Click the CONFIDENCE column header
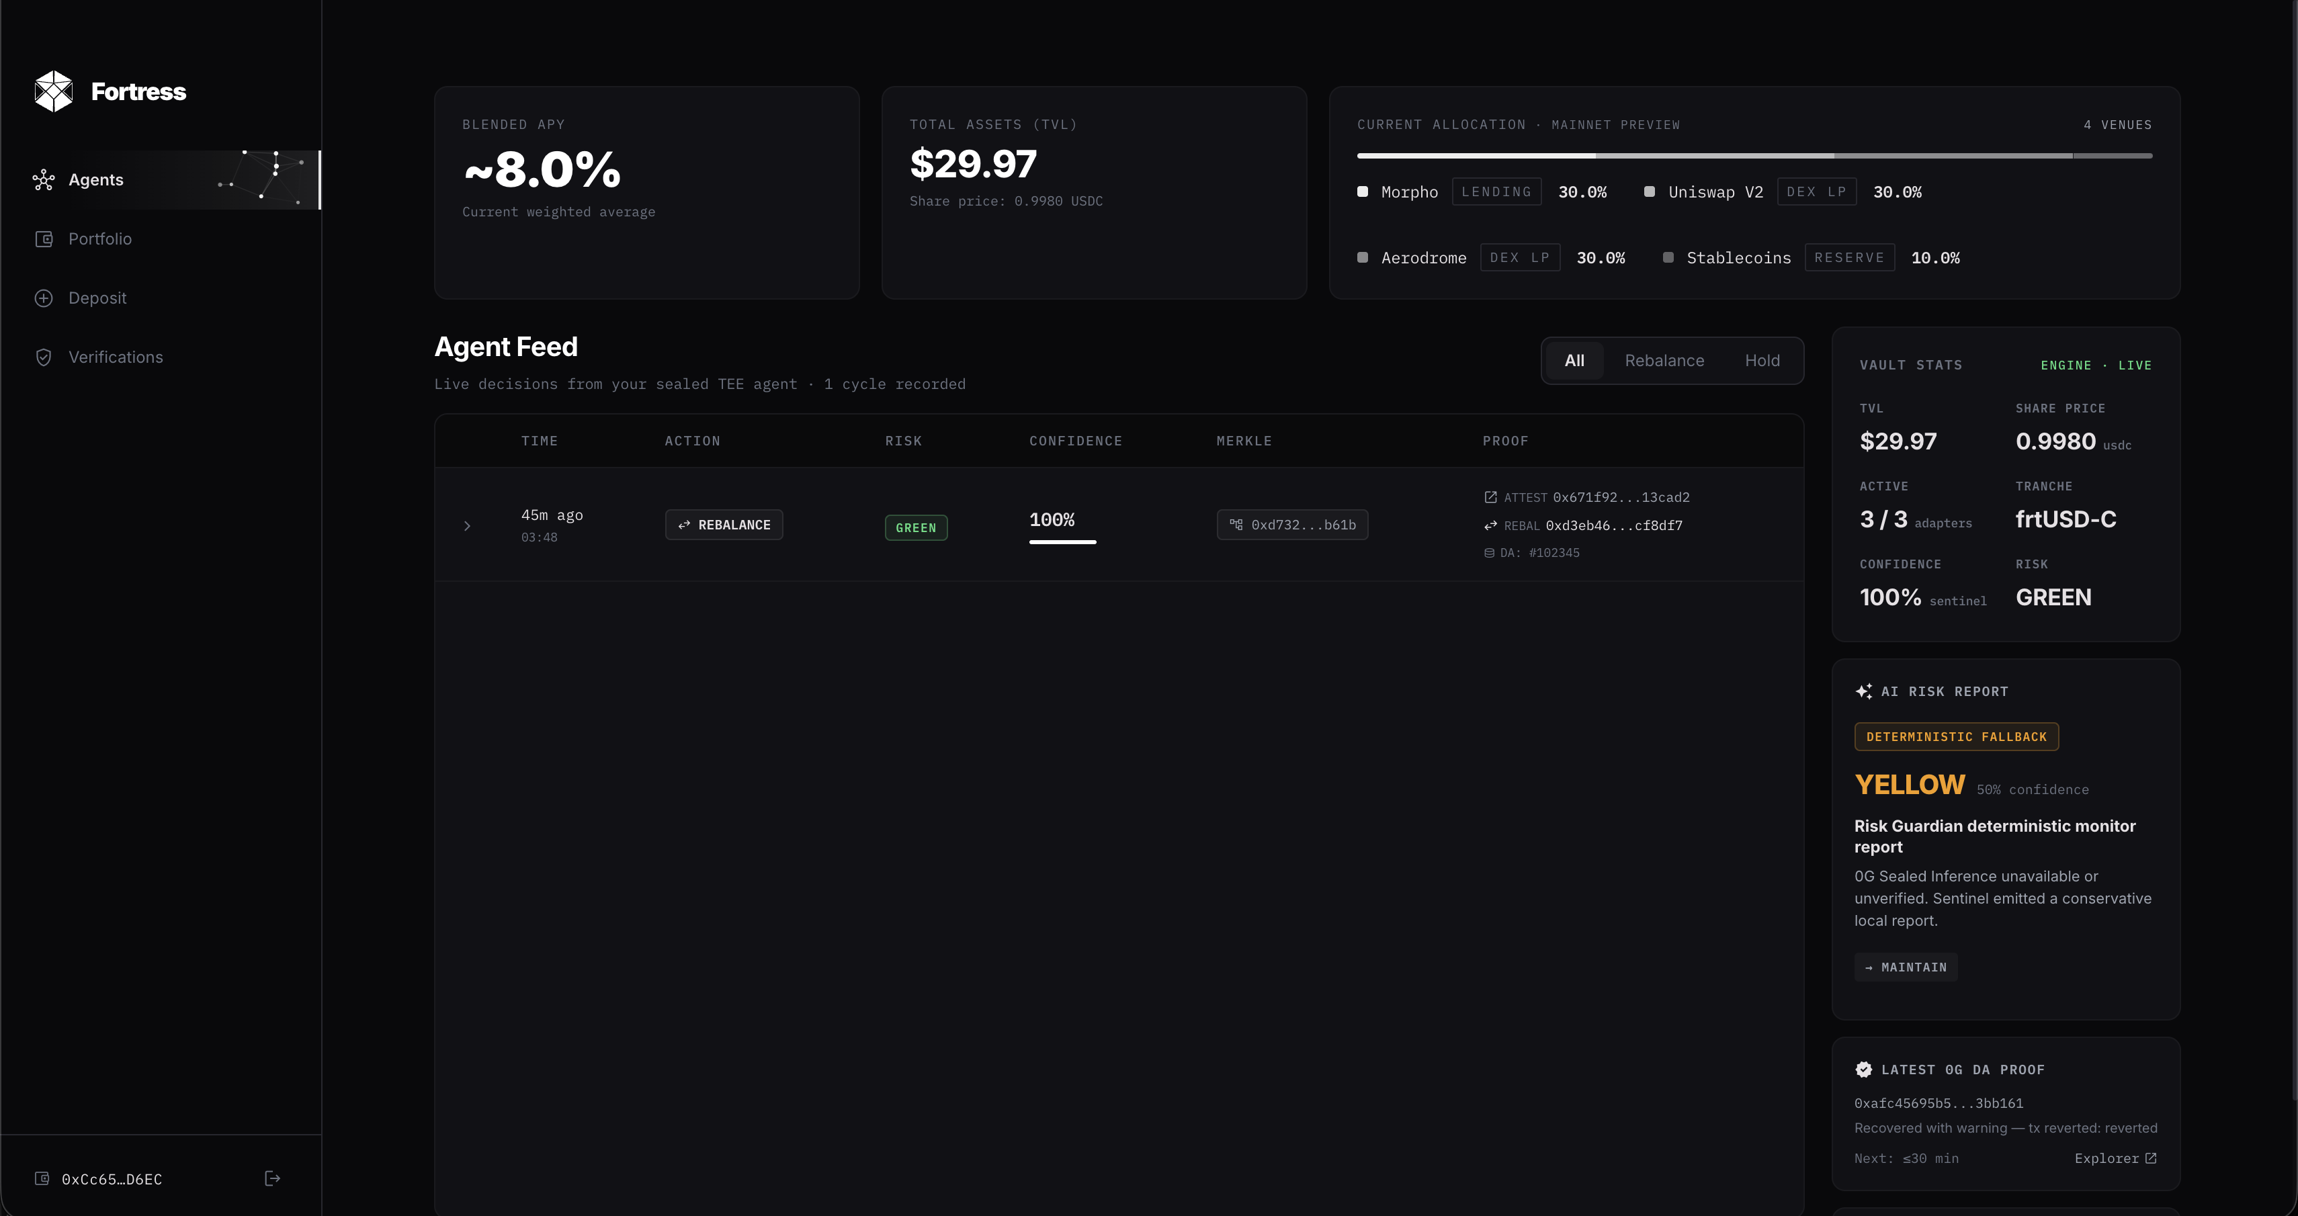The width and height of the screenshot is (2298, 1216). pos(1075,441)
